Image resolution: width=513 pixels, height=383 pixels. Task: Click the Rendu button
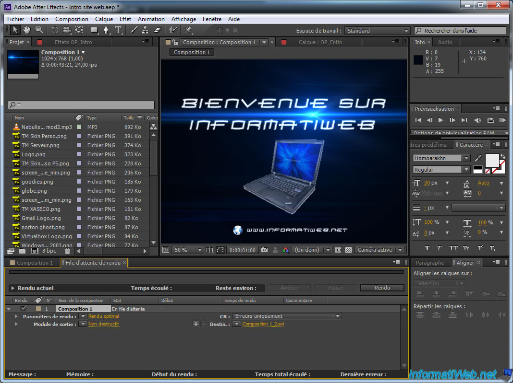click(382, 288)
